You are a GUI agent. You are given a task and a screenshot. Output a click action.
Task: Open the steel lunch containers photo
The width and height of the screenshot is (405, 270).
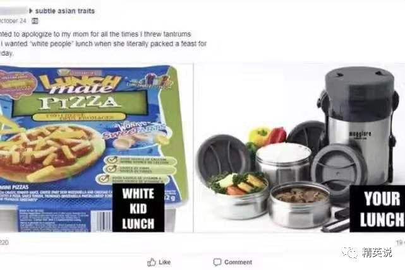pyautogui.click(x=299, y=148)
